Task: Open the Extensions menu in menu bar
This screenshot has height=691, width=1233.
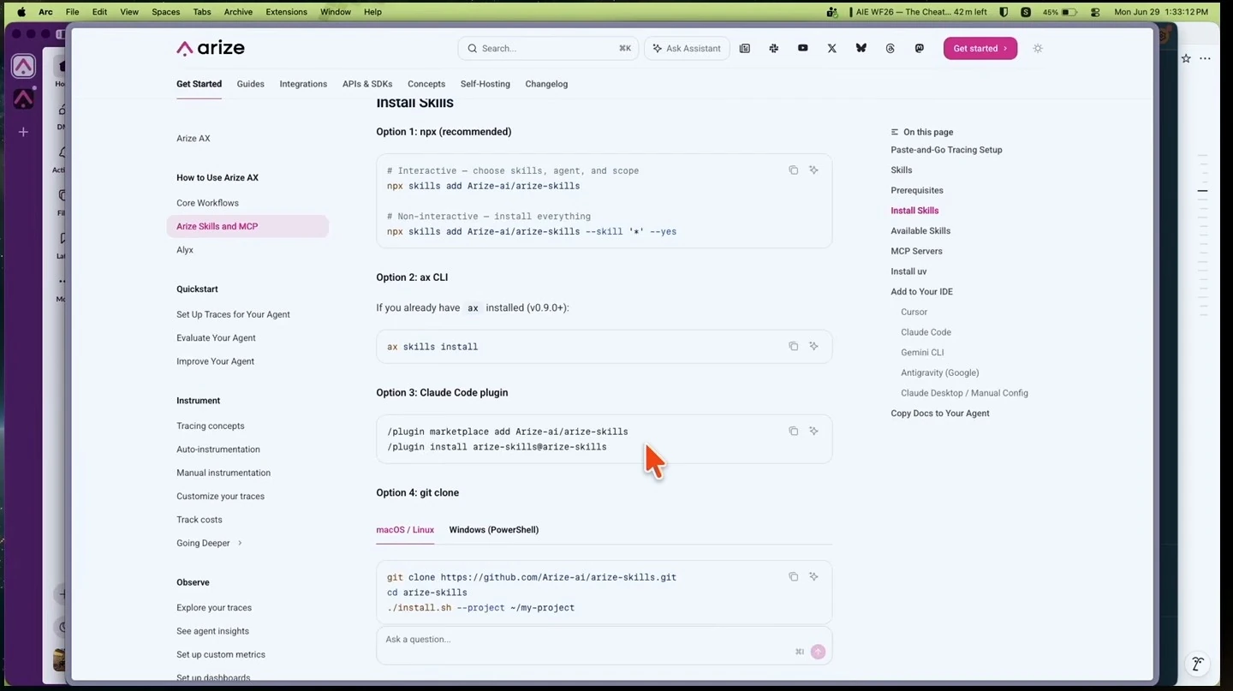Action: tap(287, 12)
